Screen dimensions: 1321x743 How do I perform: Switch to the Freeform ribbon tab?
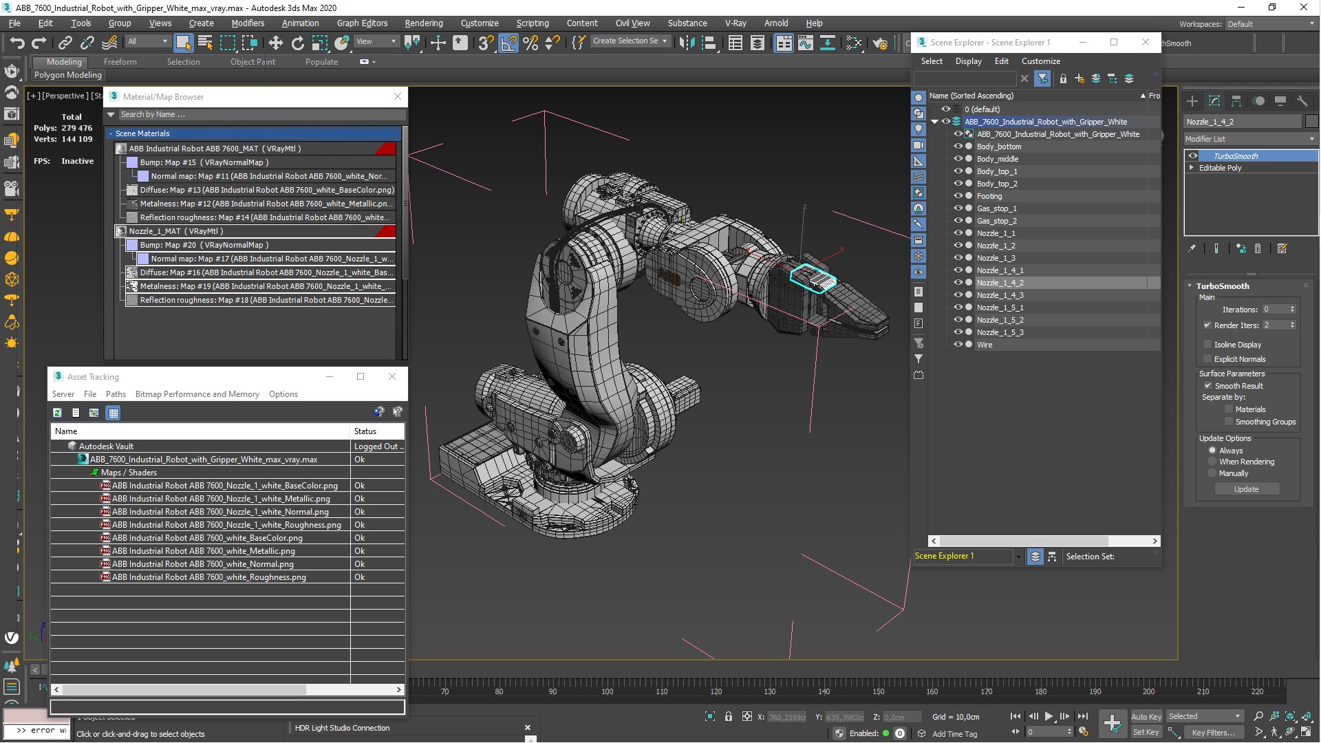(120, 62)
